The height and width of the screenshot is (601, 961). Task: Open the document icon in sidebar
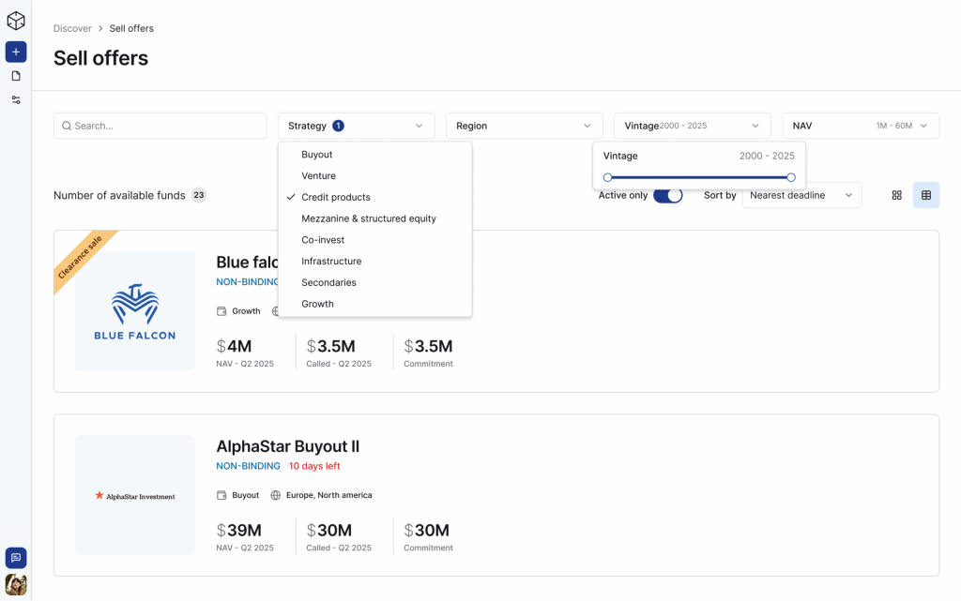[16, 76]
